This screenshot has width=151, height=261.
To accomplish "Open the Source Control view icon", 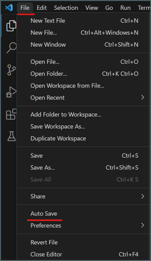I will pos(11,70).
